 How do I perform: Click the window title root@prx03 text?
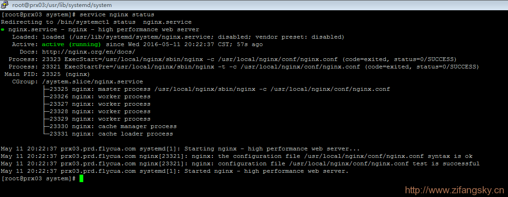point(62,5)
